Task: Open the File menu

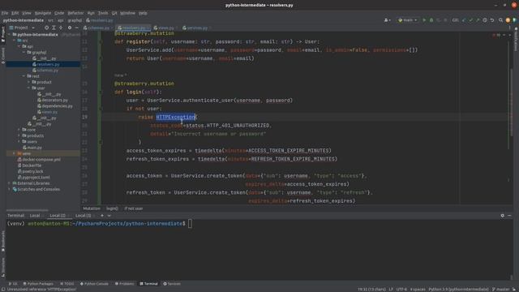Action: click(5, 13)
